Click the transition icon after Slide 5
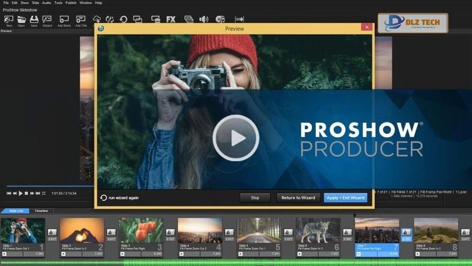The height and width of the screenshot is (266, 472). (x=288, y=232)
